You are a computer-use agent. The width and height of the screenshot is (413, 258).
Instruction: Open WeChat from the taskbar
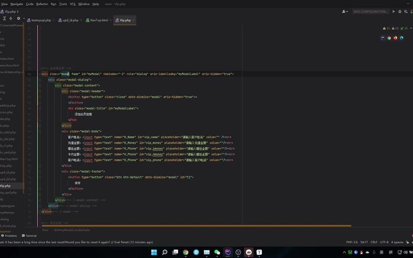pyautogui.click(x=217, y=252)
